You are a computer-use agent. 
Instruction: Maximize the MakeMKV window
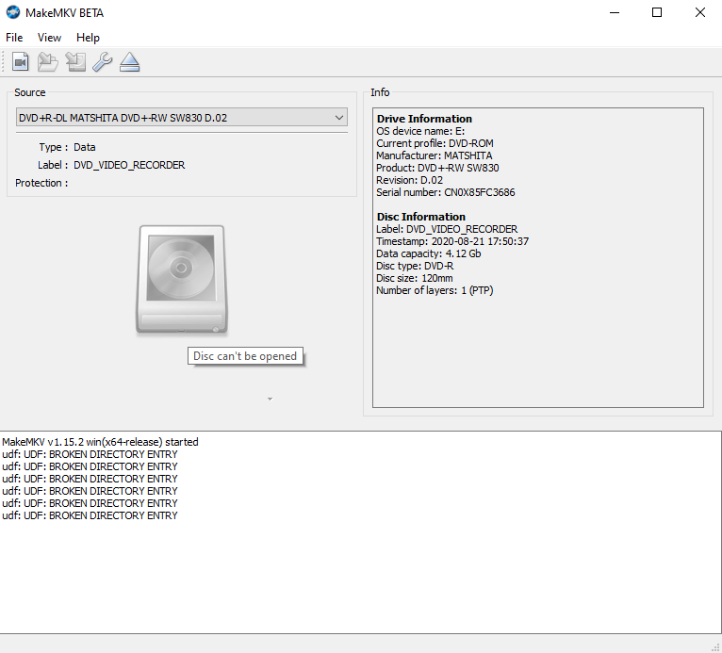[x=657, y=12]
